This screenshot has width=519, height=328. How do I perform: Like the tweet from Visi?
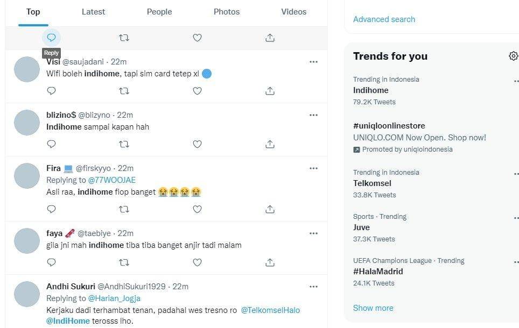[197, 91]
